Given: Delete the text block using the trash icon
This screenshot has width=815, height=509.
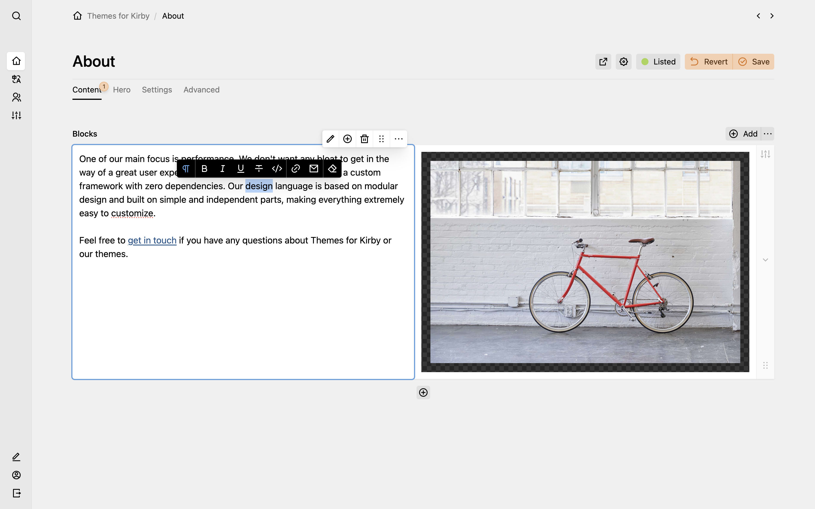Looking at the screenshot, I should 364,138.
